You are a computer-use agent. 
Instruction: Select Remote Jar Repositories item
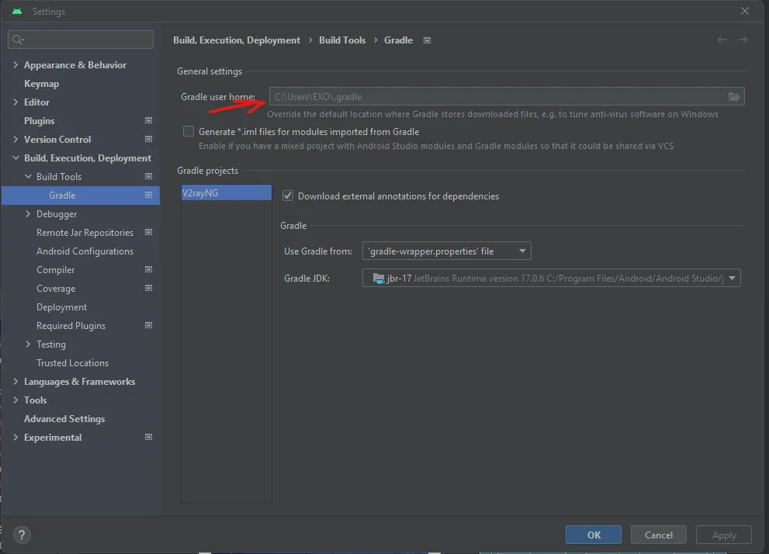85,233
